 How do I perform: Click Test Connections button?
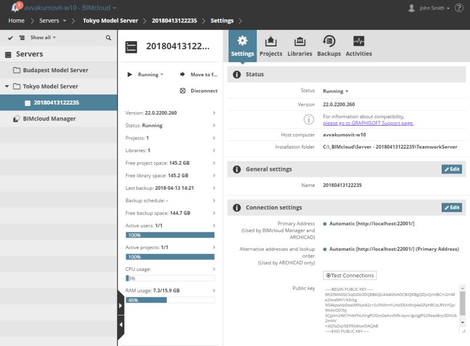tap(351, 275)
